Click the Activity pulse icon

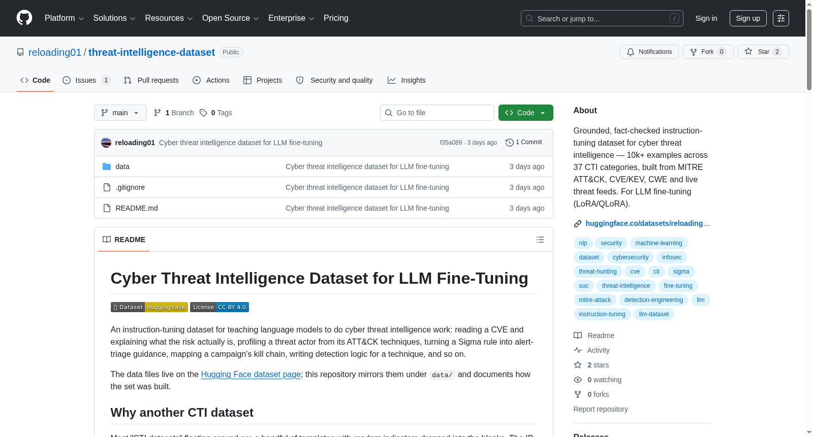[578, 350]
